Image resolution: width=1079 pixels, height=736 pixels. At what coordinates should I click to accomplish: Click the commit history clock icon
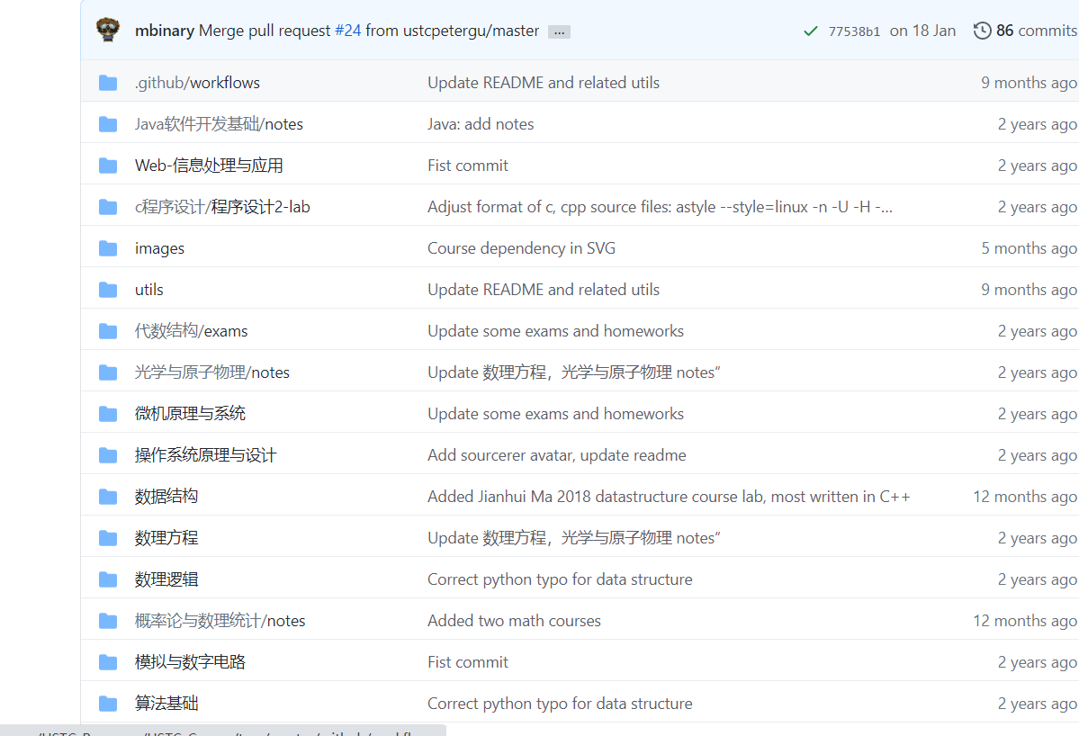982,30
